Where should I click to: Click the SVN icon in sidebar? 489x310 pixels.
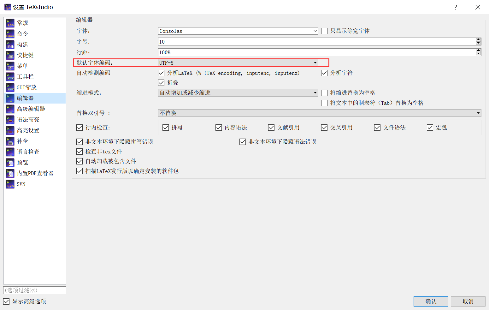point(10,184)
